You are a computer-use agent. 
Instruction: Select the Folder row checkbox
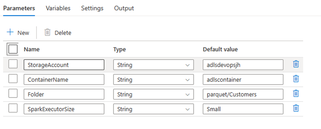coord(13,93)
